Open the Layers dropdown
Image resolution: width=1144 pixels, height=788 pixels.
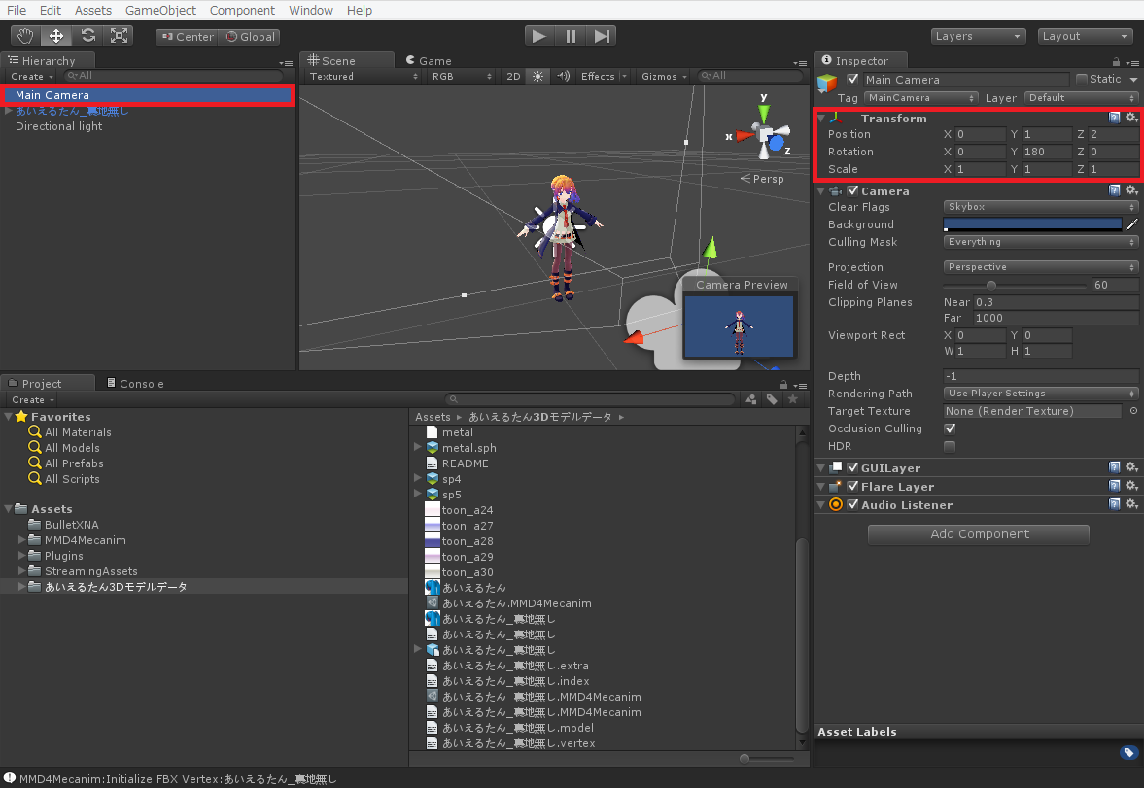(978, 36)
